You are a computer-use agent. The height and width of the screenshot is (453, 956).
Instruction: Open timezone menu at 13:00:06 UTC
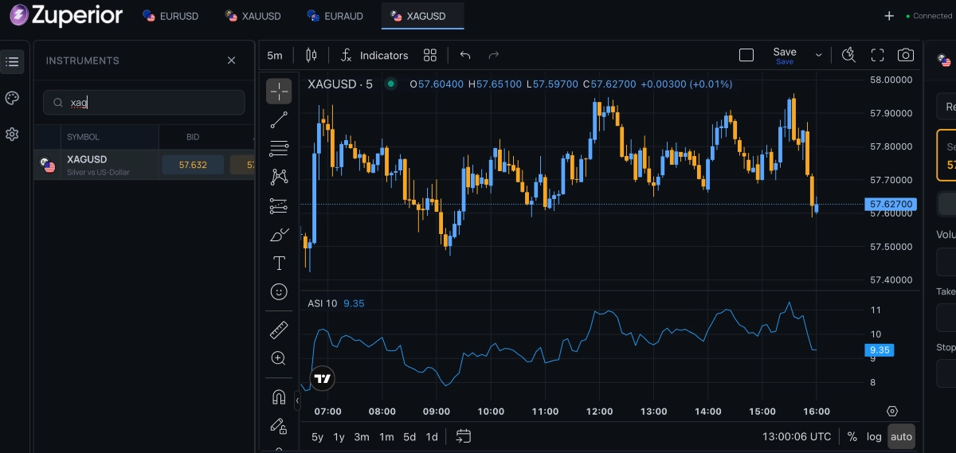[x=797, y=436]
